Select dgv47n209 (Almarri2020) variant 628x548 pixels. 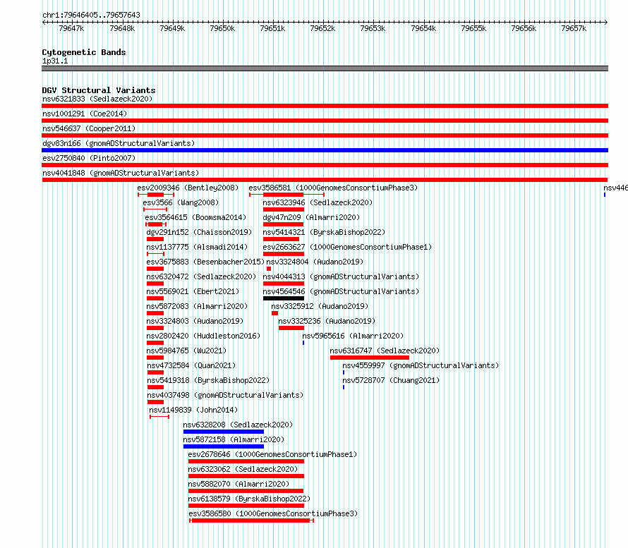pos(311,217)
